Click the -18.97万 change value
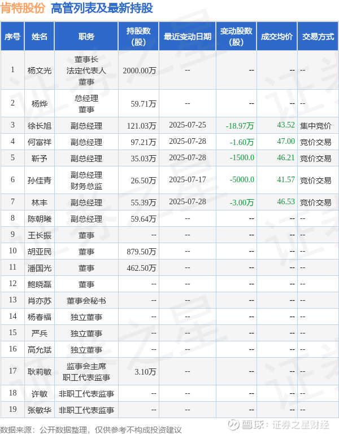 [x=240, y=126]
